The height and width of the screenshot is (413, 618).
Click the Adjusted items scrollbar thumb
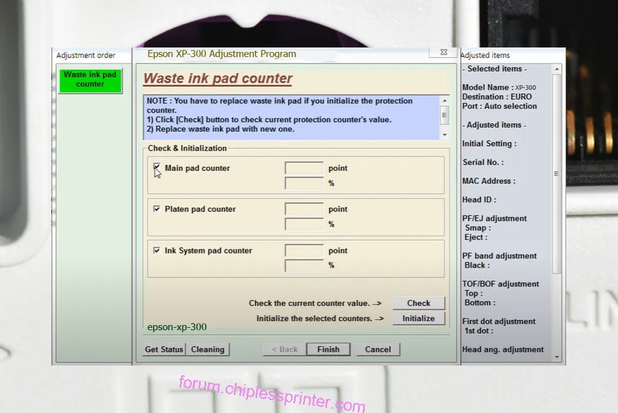pos(556,173)
